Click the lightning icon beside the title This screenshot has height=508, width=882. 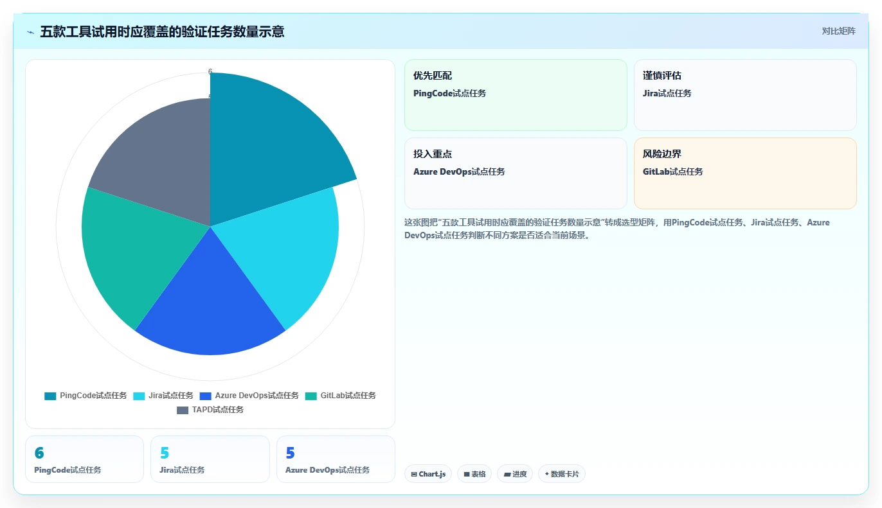(30, 32)
